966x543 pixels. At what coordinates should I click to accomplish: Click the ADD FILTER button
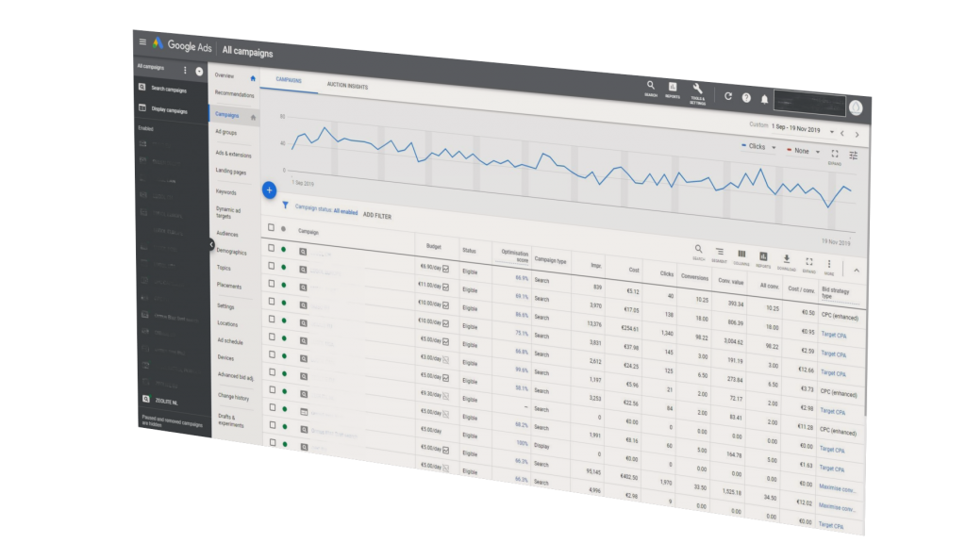(x=377, y=215)
